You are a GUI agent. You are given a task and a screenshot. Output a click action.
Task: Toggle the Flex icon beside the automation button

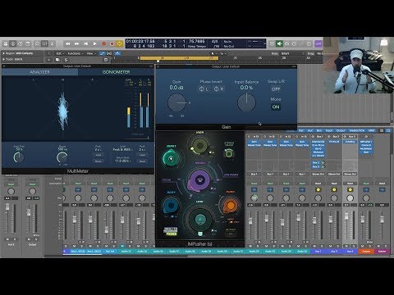(109, 53)
